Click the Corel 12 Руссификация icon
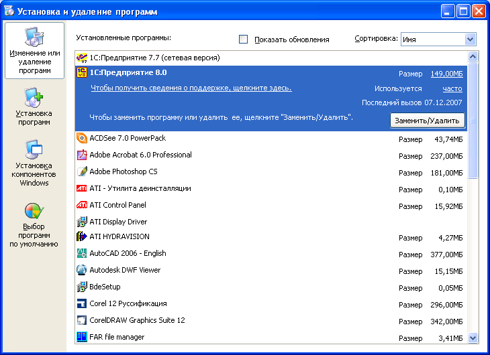This screenshot has width=490, height=355. pos(82,303)
